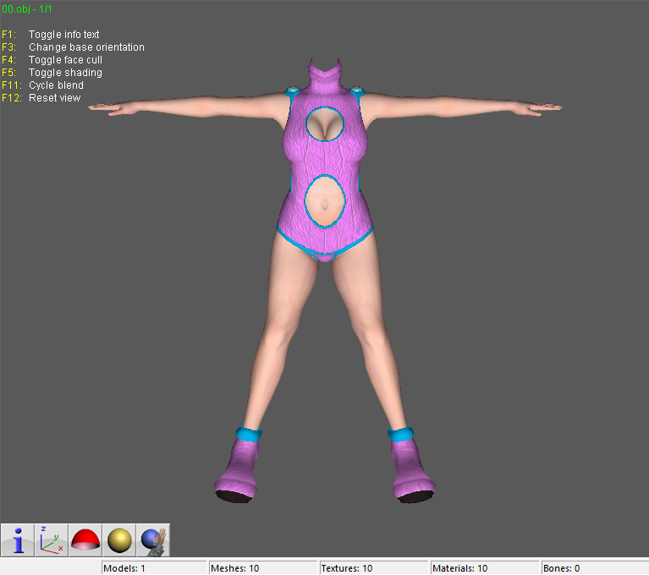Click the XYZ axes orientation icon
The width and height of the screenshot is (649, 575).
click(x=52, y=540)
